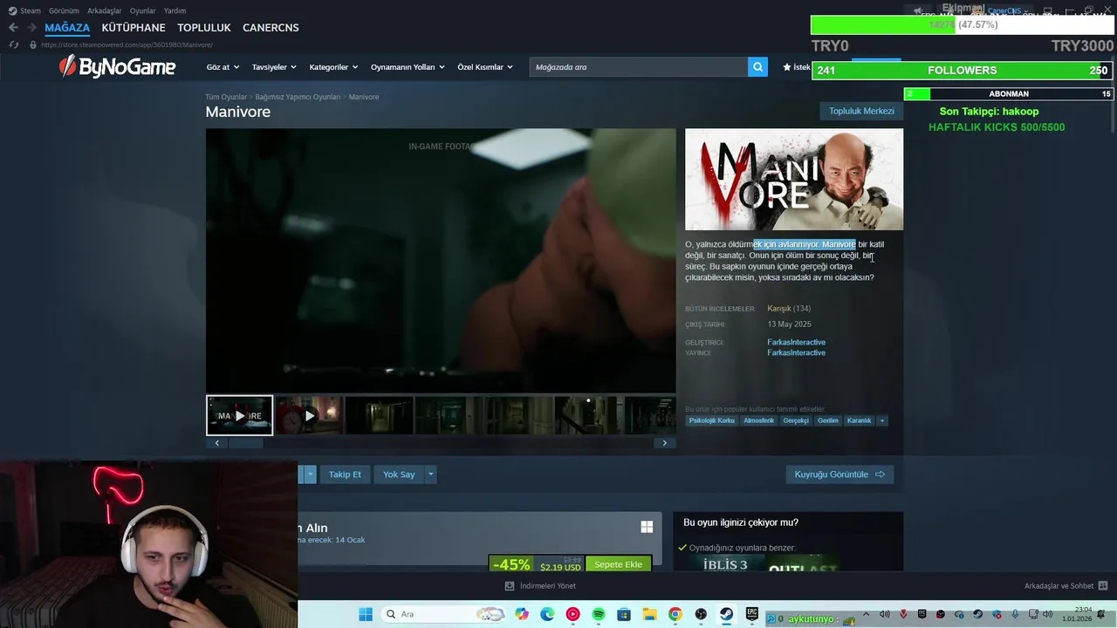Click the padlock icon beside the URL
Viewport: 1117px width, 628px height.
[x=33, y=44]
